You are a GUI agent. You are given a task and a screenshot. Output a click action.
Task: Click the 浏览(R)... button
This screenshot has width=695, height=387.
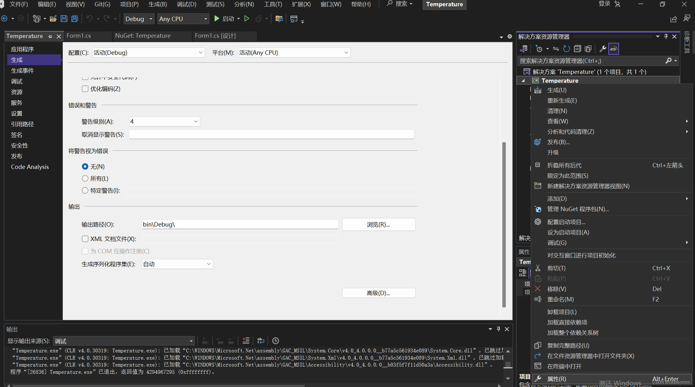[x=379, y=224]
